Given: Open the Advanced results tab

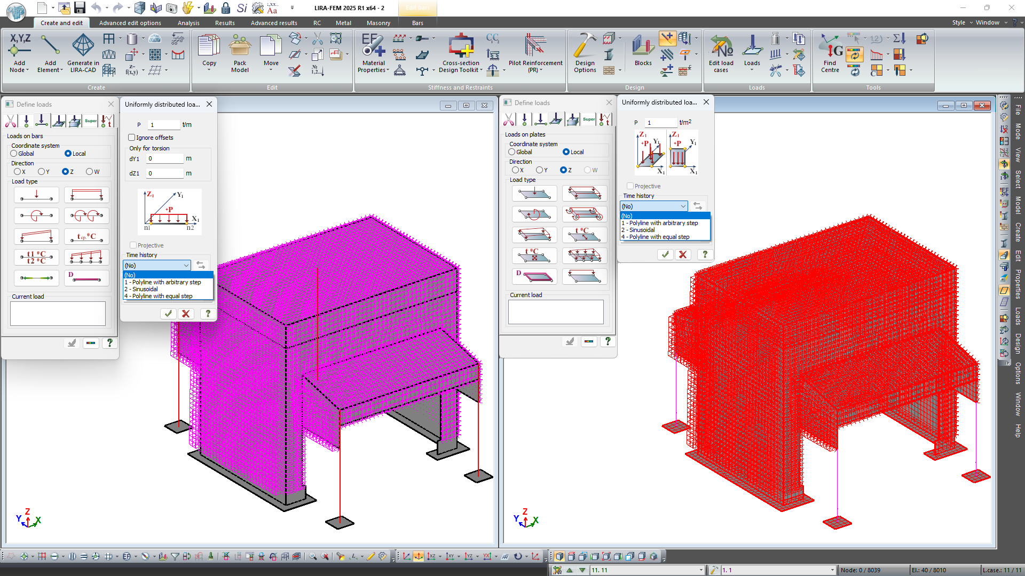Looking at the screenshot, I should (x=274, y=23).
